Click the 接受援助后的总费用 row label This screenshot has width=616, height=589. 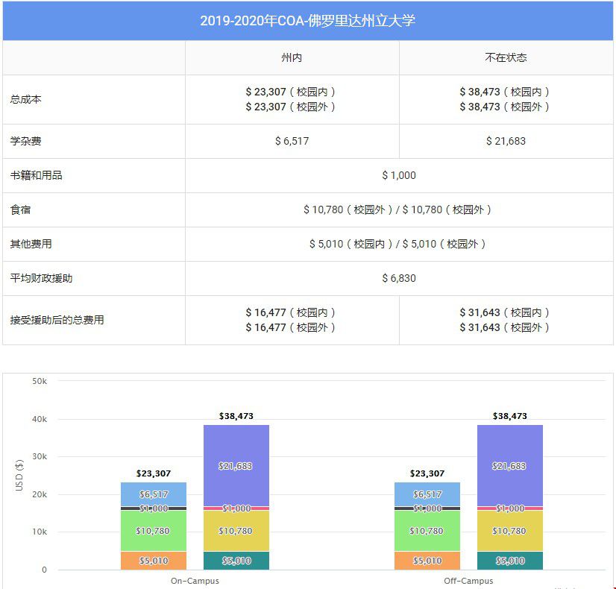pos(57,320)
